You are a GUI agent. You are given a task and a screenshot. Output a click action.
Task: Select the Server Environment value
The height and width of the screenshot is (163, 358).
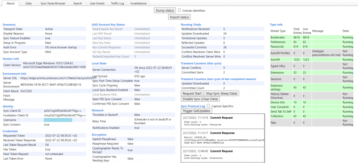coord(51,85)
